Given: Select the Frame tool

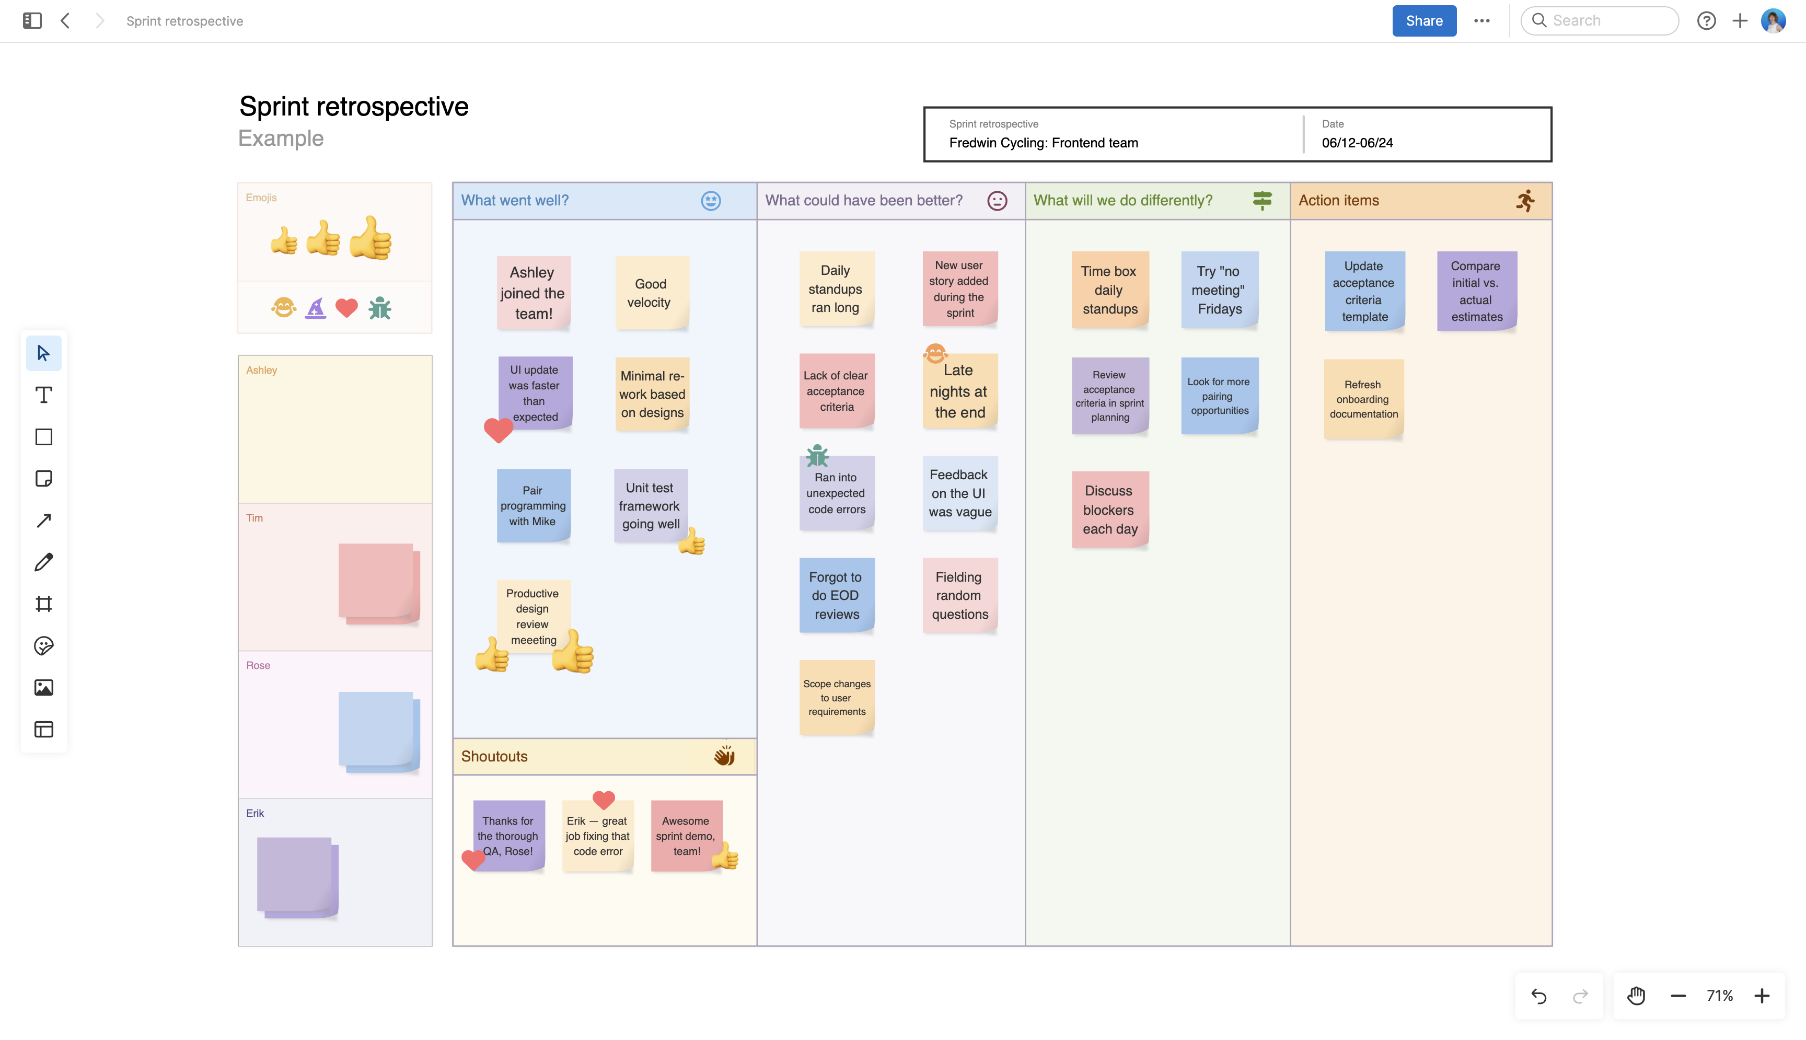Looking at the screenshot, I should [x=43, y=604].
